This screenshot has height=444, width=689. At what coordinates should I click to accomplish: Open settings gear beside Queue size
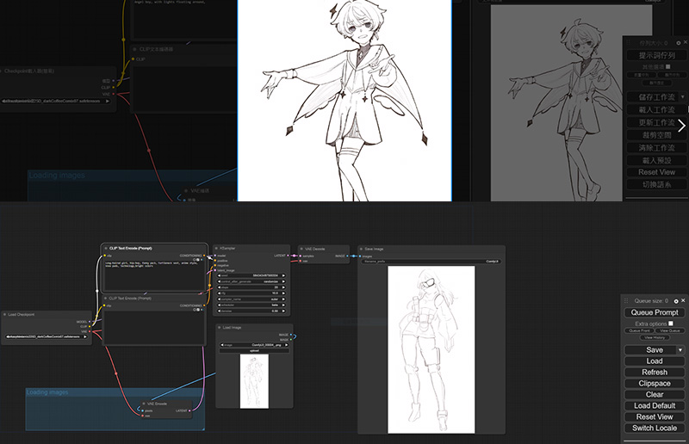[x=676, y=301]
